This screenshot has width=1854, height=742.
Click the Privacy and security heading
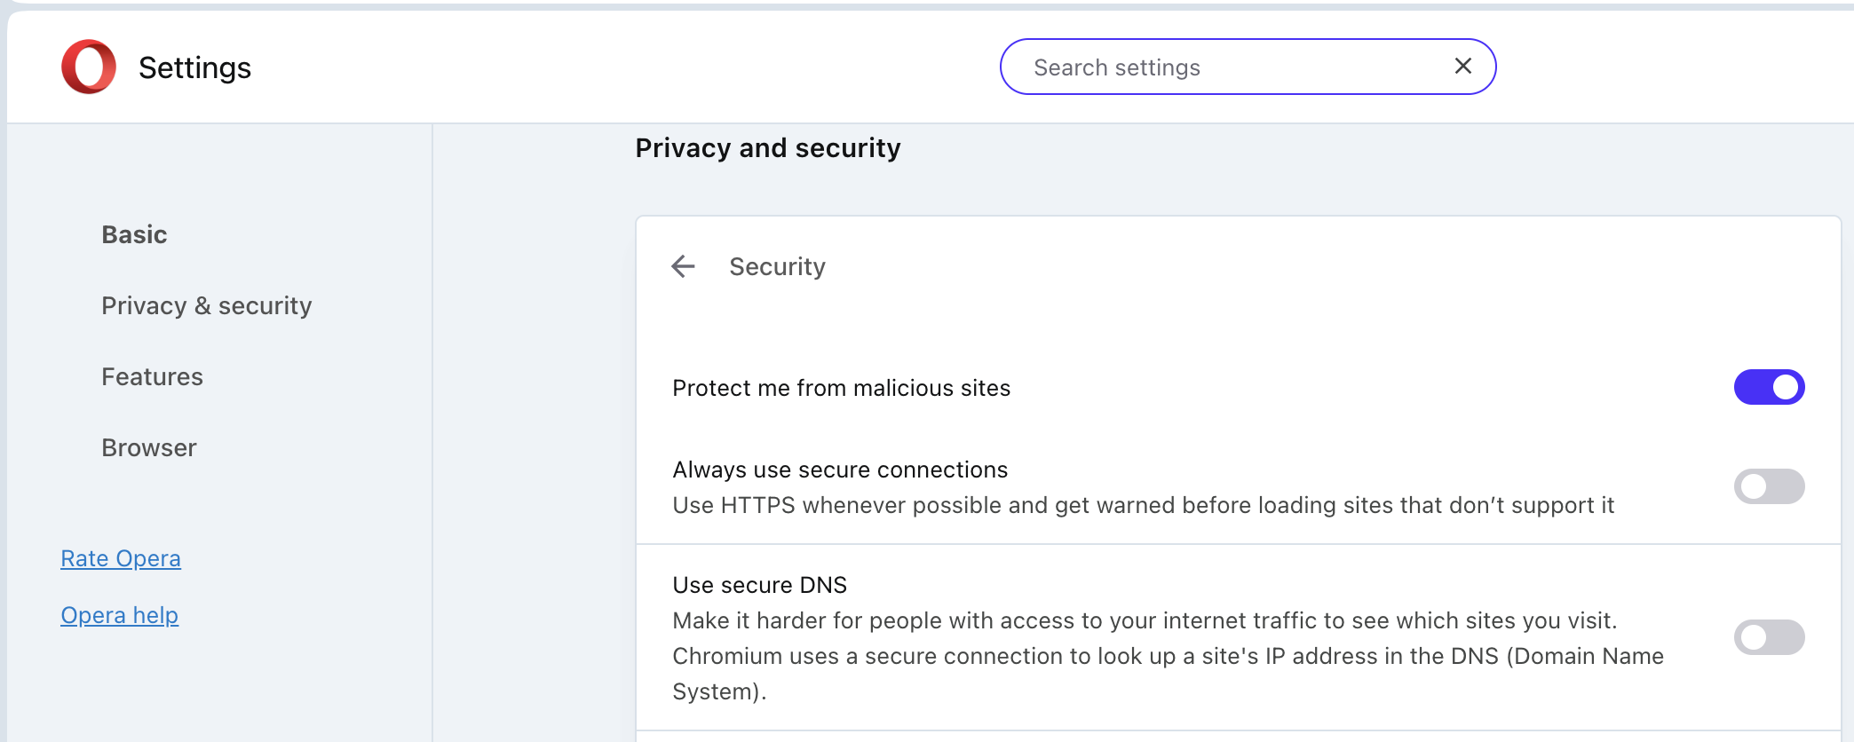tap(768, 147)
